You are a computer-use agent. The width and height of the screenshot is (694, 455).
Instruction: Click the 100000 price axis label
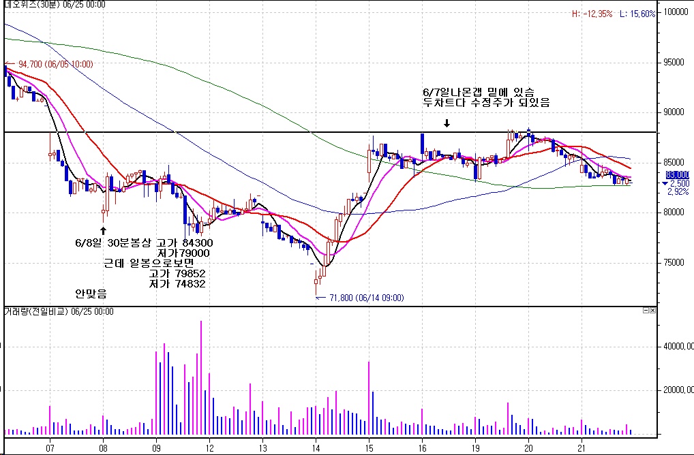pyautogui.click(x=677, y=12)
